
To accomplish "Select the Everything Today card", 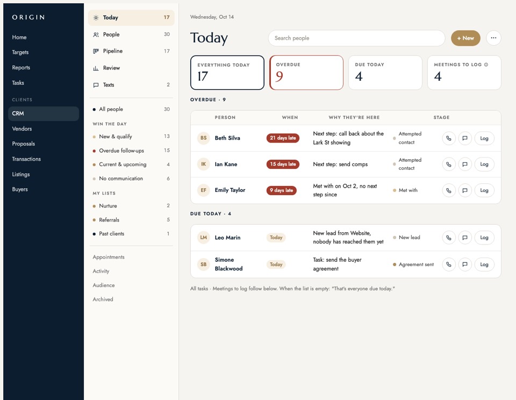I will click(x=227, y=73).
